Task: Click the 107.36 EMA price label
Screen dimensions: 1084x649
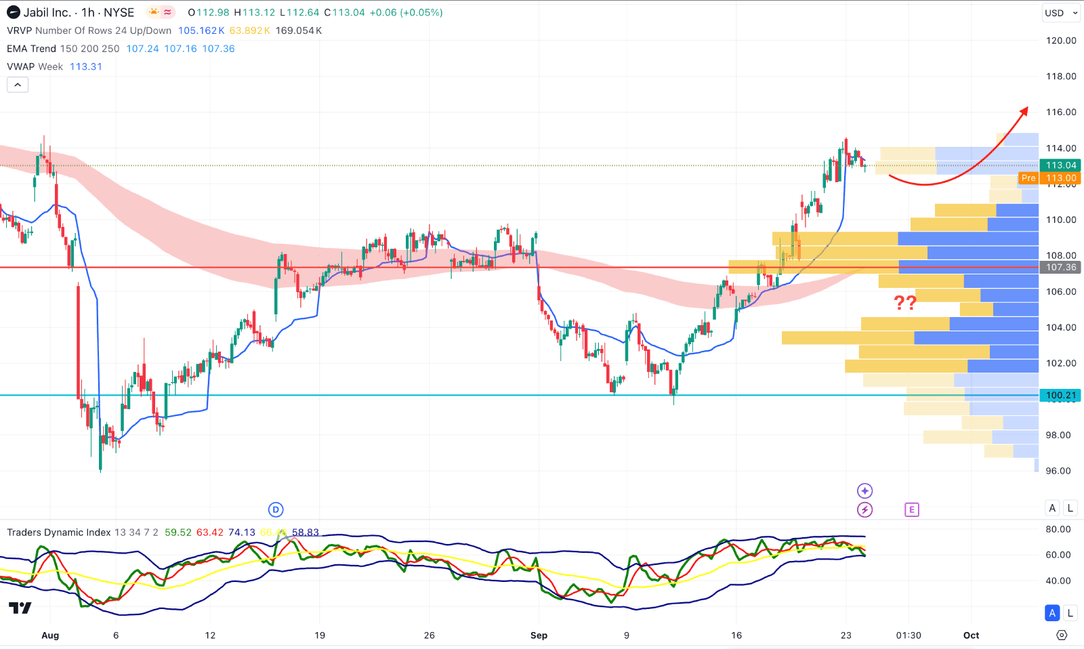Action: (x=1061, y=267)
